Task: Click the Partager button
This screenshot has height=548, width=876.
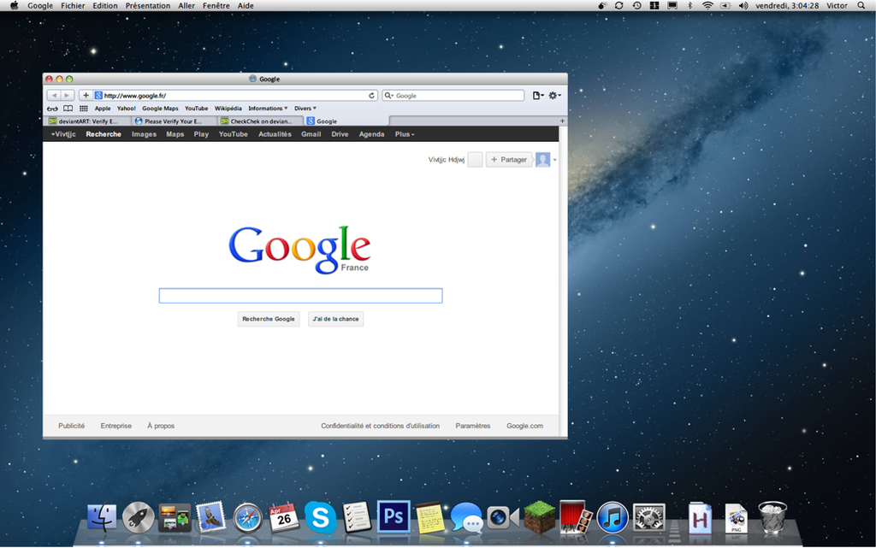Action: [508, 160]
